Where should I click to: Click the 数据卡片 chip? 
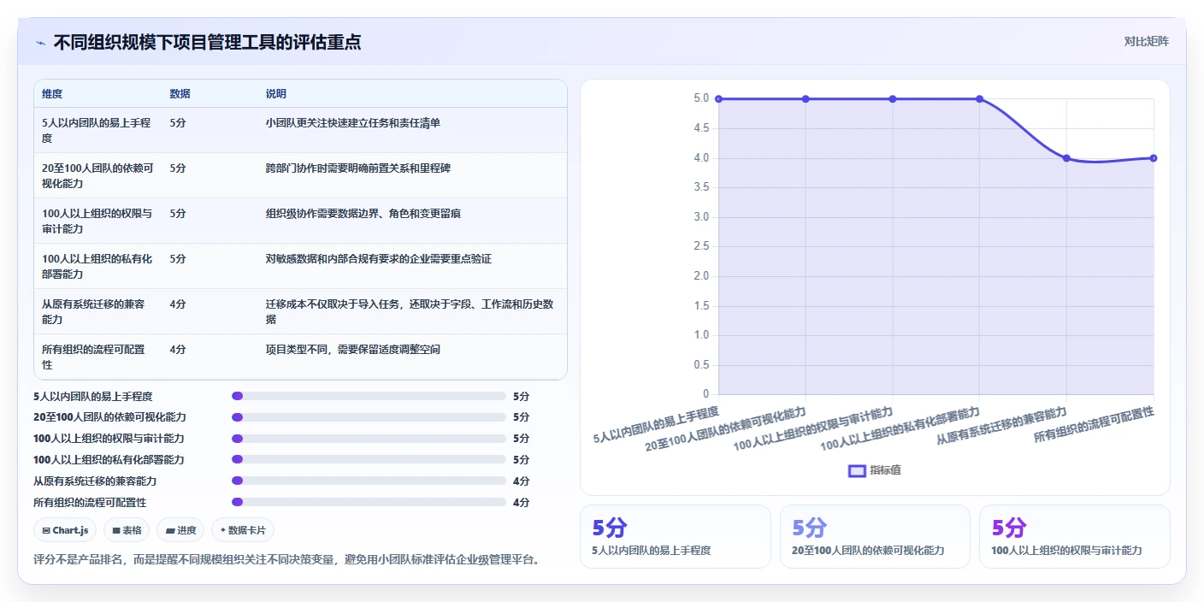click(243, 530)
